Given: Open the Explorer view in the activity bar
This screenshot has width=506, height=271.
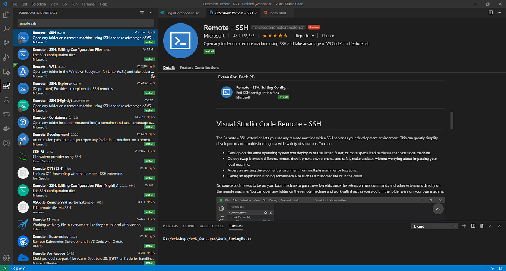Looking at the screenshot, I should tap(6, 14).
